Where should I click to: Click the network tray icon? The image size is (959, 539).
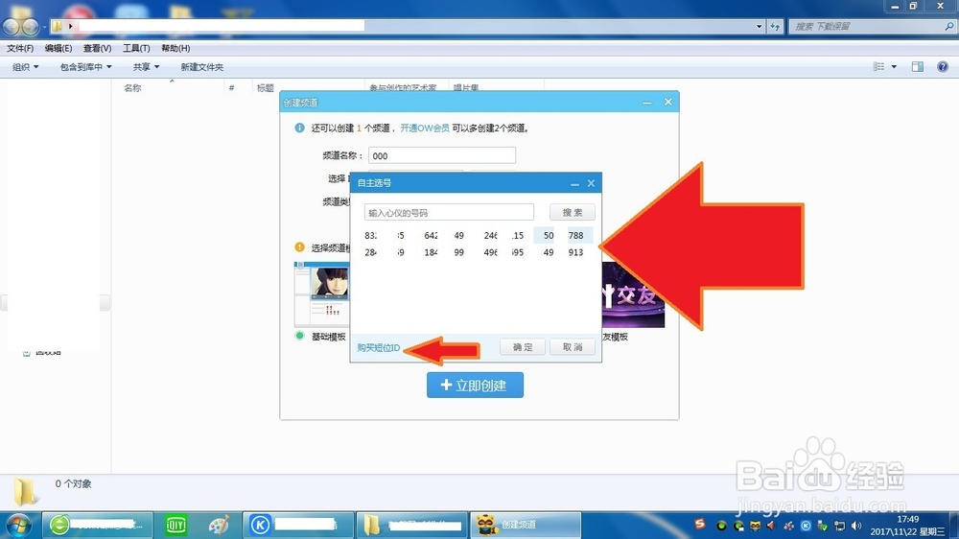[840, 526]
